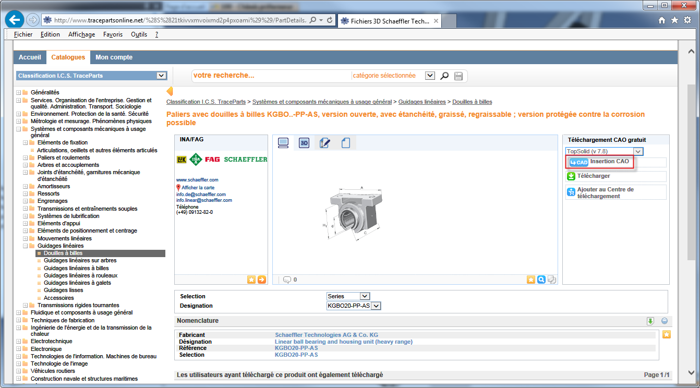Click the copy icon under the part preview
Viewport: 700px width, 388px height.
[x=552, y=280]
